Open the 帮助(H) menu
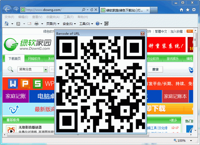 (x=83, y=17)
